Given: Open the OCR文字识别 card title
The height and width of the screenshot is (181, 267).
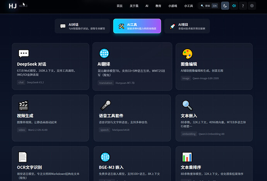Looking at the screenshot, I should pyautogui.click(x=29, y=167).
